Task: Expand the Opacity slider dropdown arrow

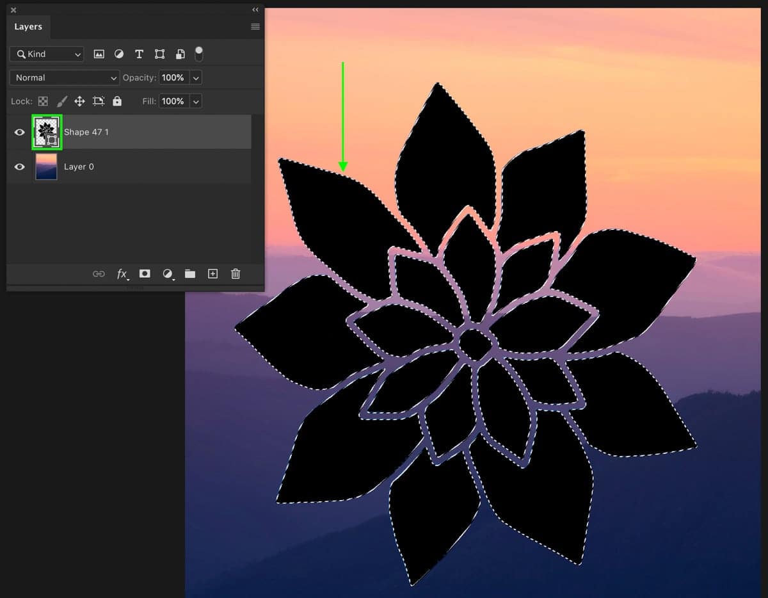Action: (x=196, y=77)
